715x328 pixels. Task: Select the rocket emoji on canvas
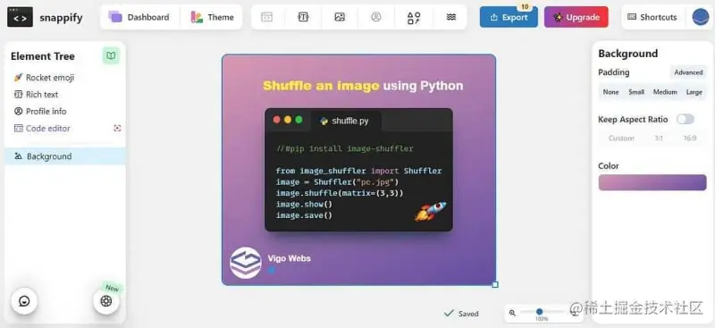point(431,211)
